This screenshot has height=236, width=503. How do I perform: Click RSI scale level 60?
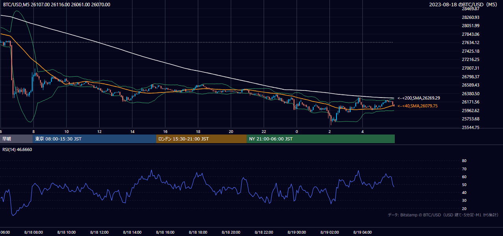pyautogui.click(x=464, y=177)
